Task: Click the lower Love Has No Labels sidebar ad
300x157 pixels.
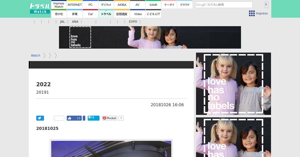Action: (233, 137)
